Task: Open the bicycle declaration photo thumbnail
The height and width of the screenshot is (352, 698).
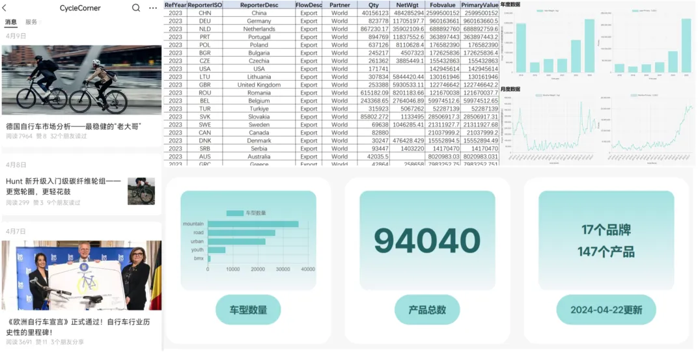Action: pos(81,275)
